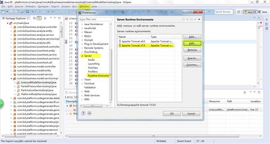Maximize the Package Explorer view
The image size is (270, 144).
pyautogui.click(x=59, y=18)
